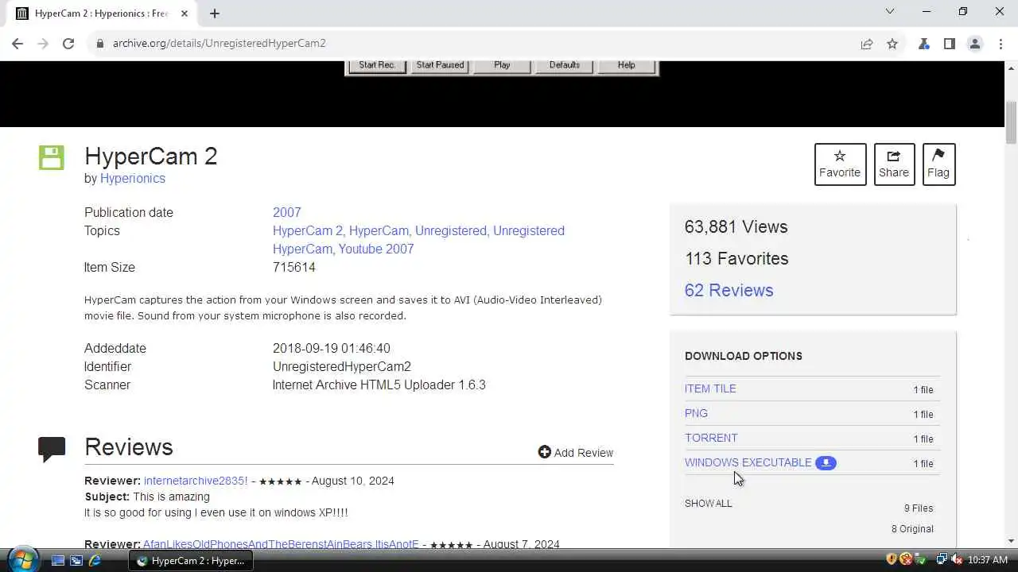Flag this item with the flag button
Viewport: 1018px width, 572px height.
(938, 164)
